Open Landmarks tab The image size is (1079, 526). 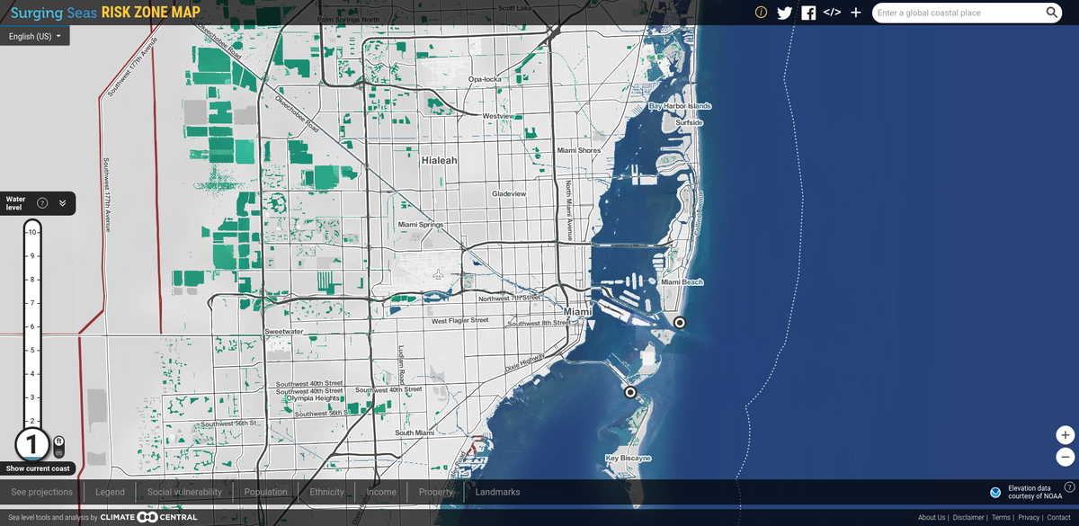tap(497, 492)
